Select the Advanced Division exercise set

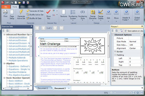coord(18,40)
